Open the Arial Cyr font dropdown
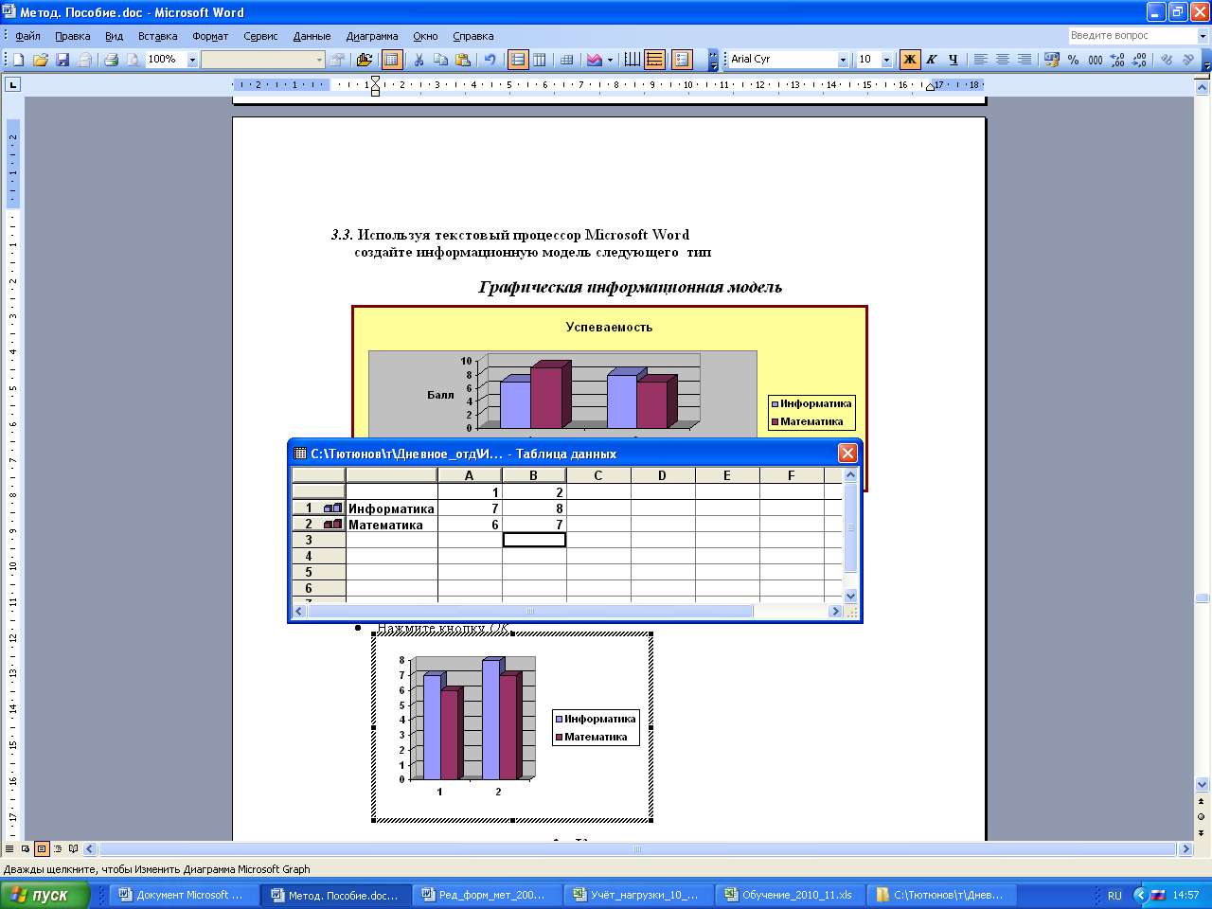The width and height of the screenshot is (1212, 909). point(843,60)
